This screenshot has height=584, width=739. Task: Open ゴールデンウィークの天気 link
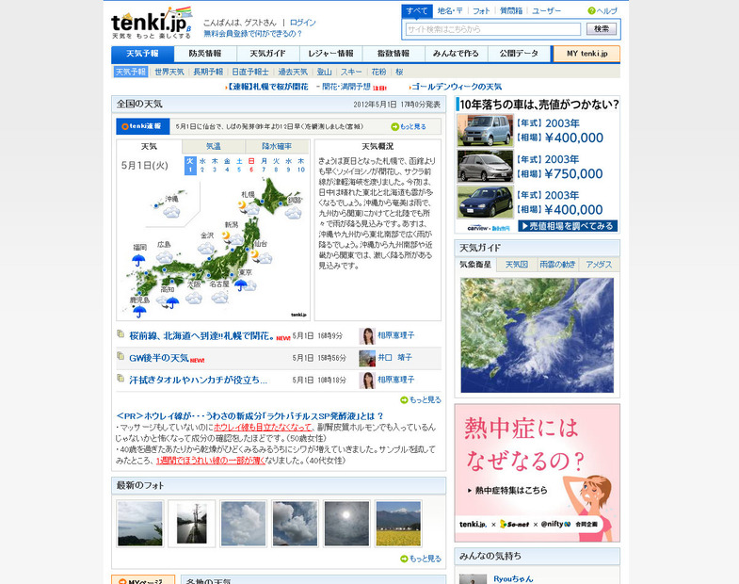[x=457, y=87]
